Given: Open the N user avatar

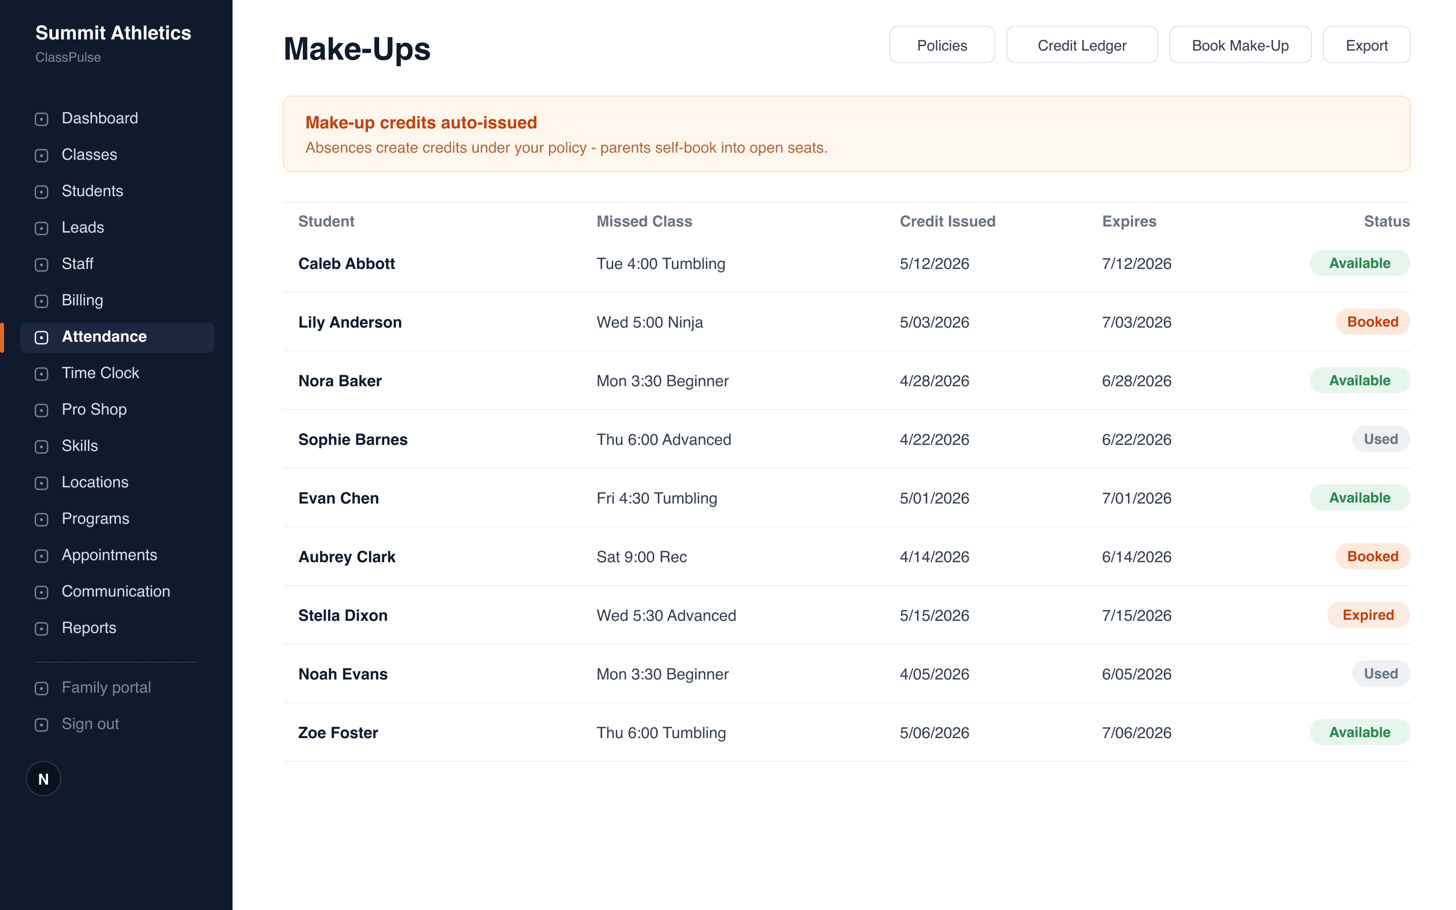Looking at the screenshot, I should [x=43, y=779].
